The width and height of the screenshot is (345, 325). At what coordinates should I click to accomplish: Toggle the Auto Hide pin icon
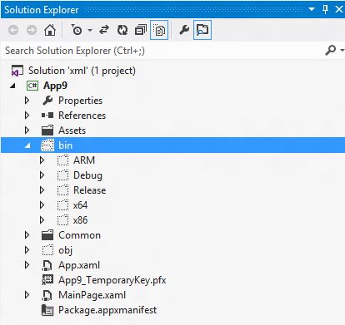pos(325,9)
